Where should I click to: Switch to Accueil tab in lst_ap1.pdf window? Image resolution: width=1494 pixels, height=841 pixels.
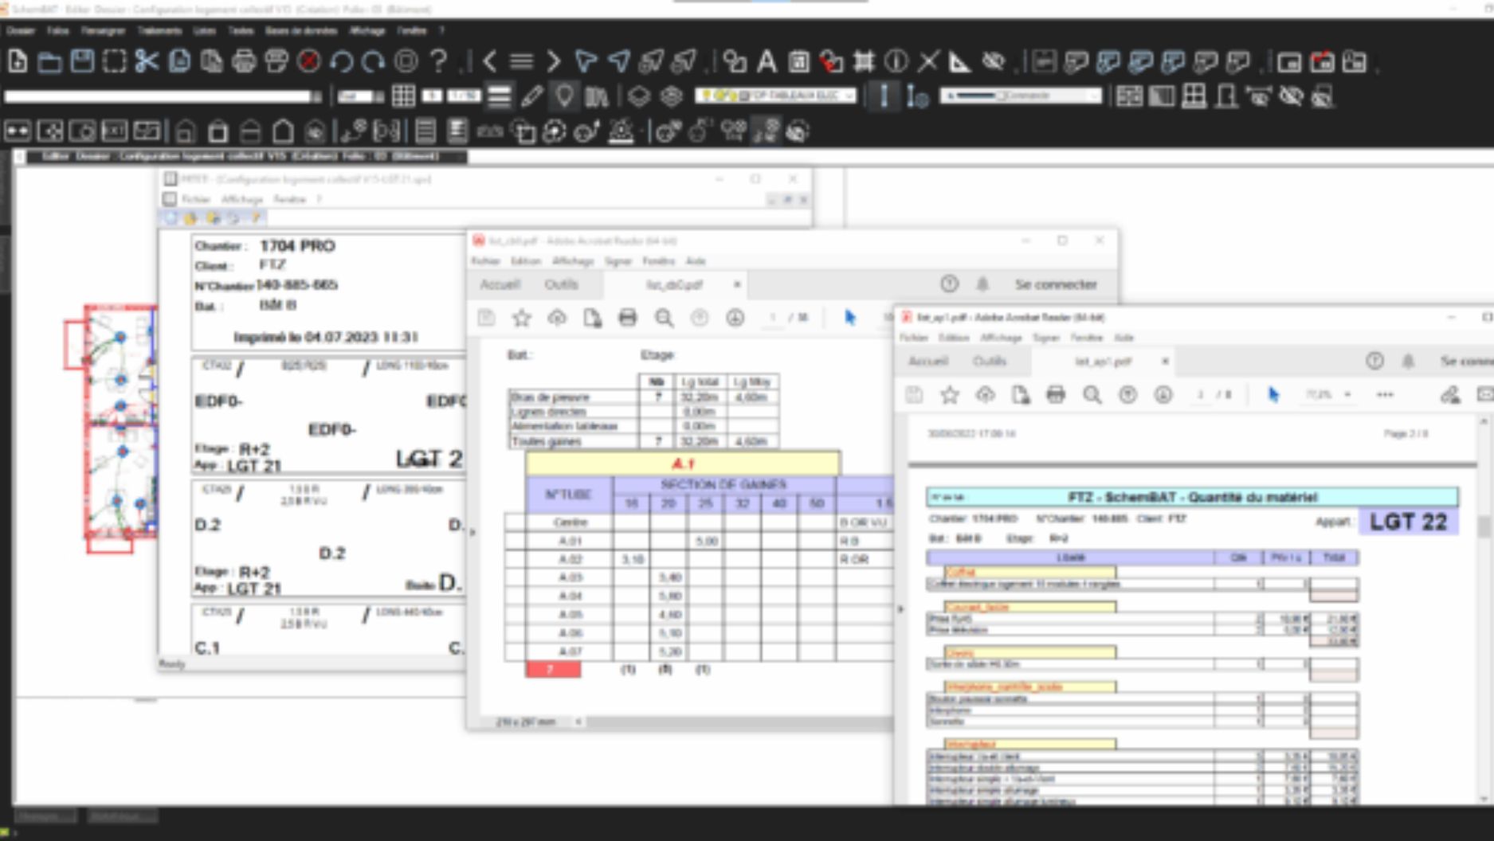click(928, 361)
